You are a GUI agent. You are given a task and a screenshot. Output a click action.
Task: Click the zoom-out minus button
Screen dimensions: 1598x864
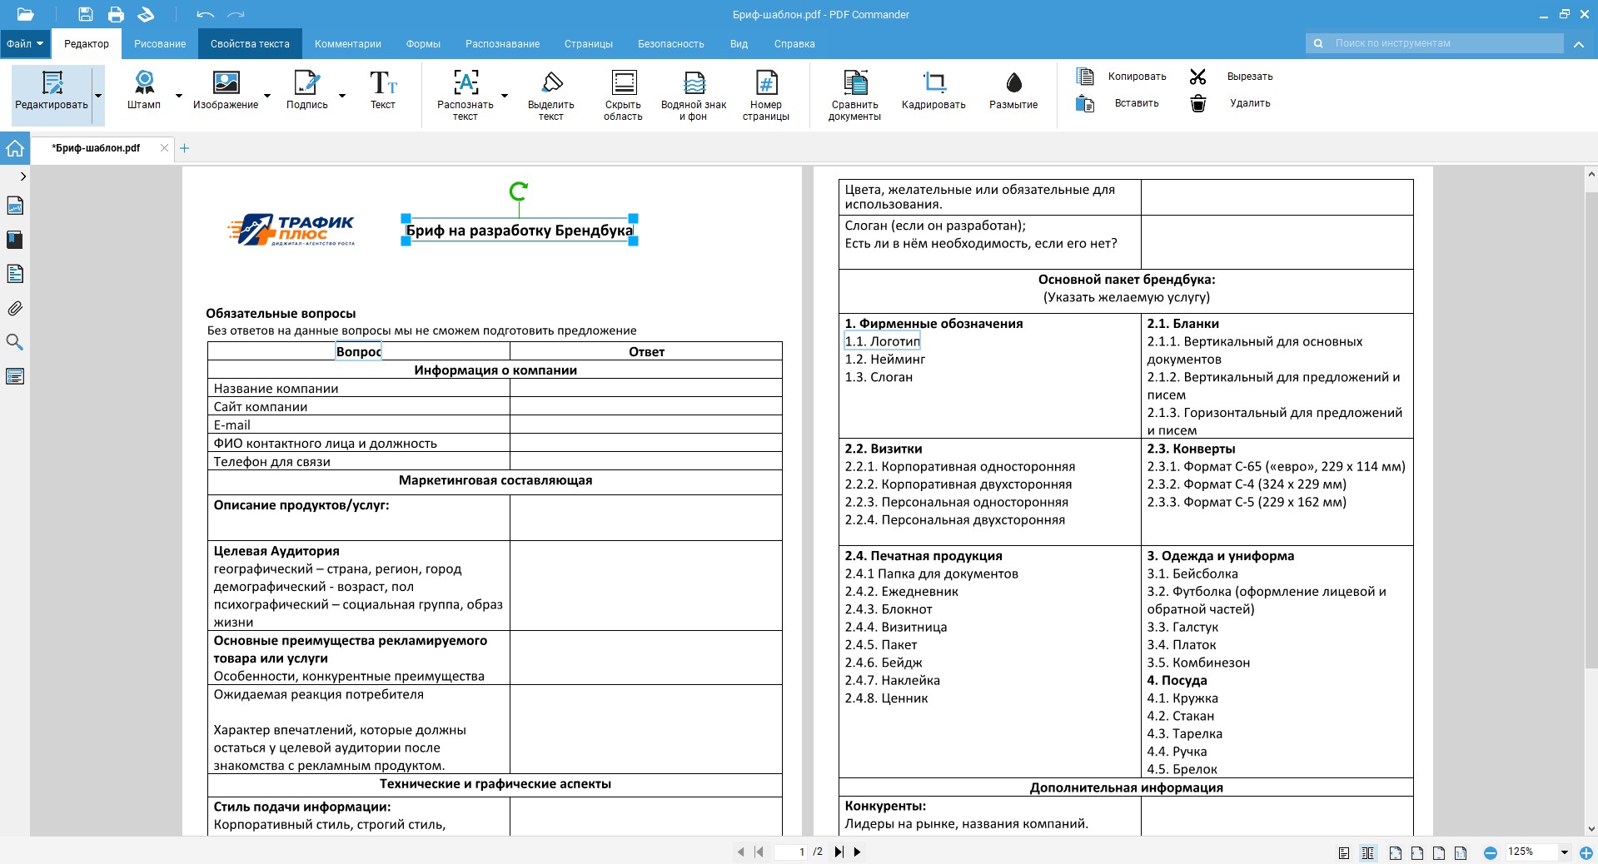tap(1491, 852)
